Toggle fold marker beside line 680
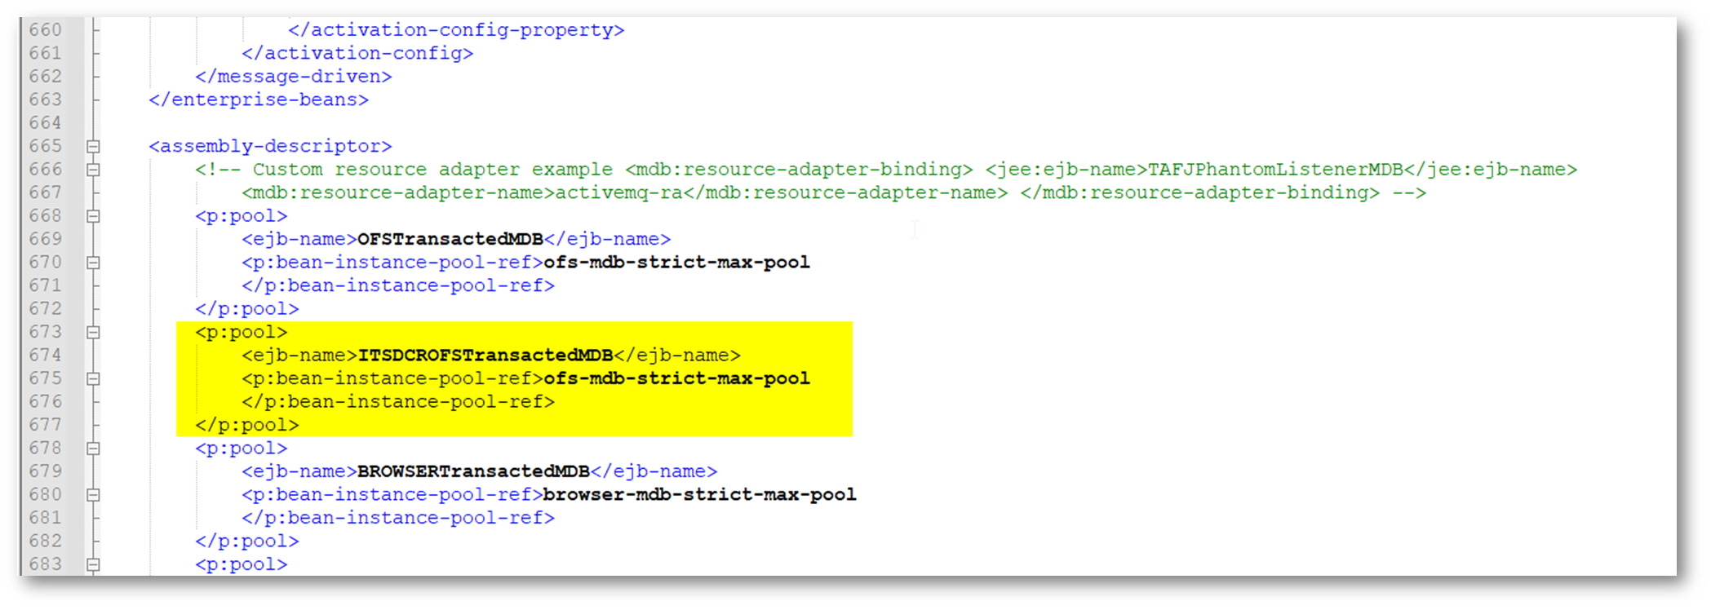 [93, 495]
